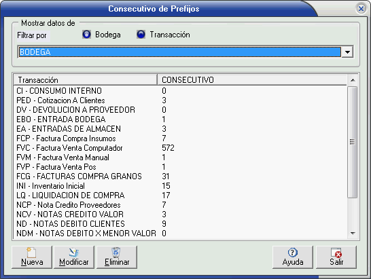
Task: Select the NCP - Nota Credito Proveedores row
Action: (x=181, y=205)
